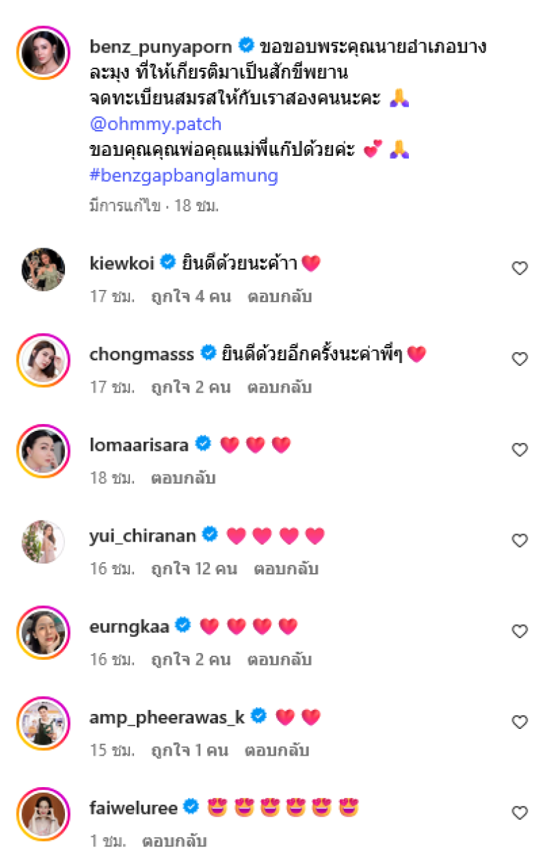Like faiweluree's emoji comment
The image size is (547, 863).
pos(520,813)
